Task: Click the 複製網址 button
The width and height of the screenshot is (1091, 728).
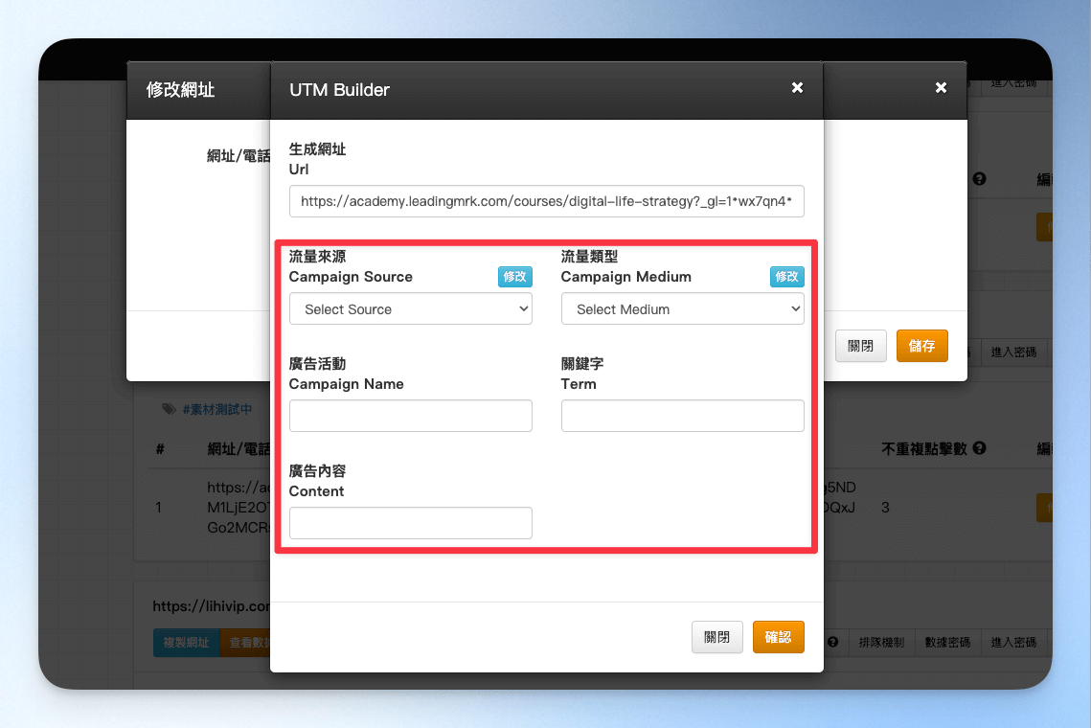Action: (x=186, y=643)
